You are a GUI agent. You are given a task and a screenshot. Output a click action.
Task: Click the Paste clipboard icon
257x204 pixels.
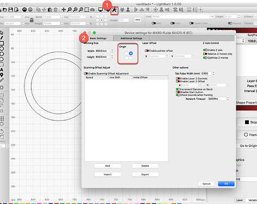(50, 10)
